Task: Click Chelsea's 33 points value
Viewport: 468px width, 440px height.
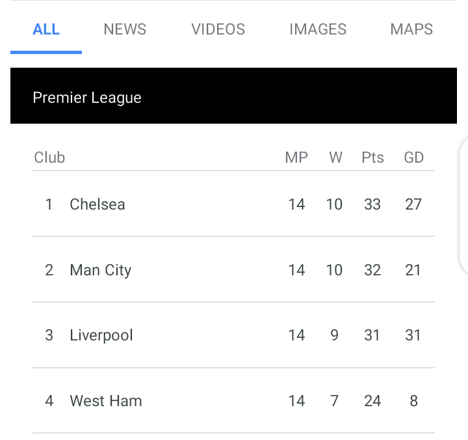Action: point(372,204)
